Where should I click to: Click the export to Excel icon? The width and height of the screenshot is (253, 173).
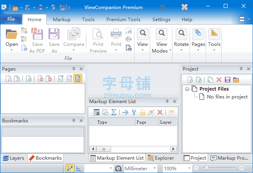pos(105,112)
